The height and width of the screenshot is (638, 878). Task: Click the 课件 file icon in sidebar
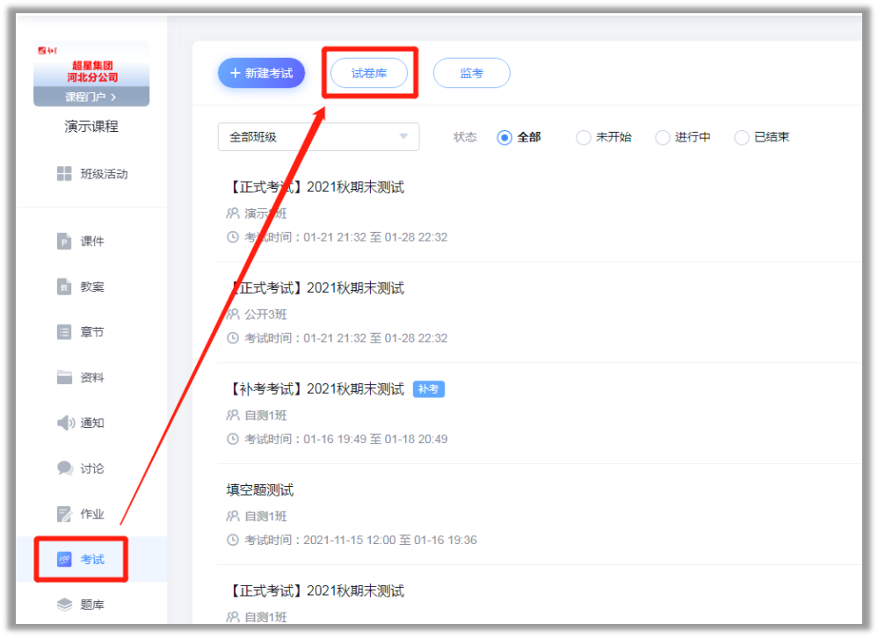[64, 241]
